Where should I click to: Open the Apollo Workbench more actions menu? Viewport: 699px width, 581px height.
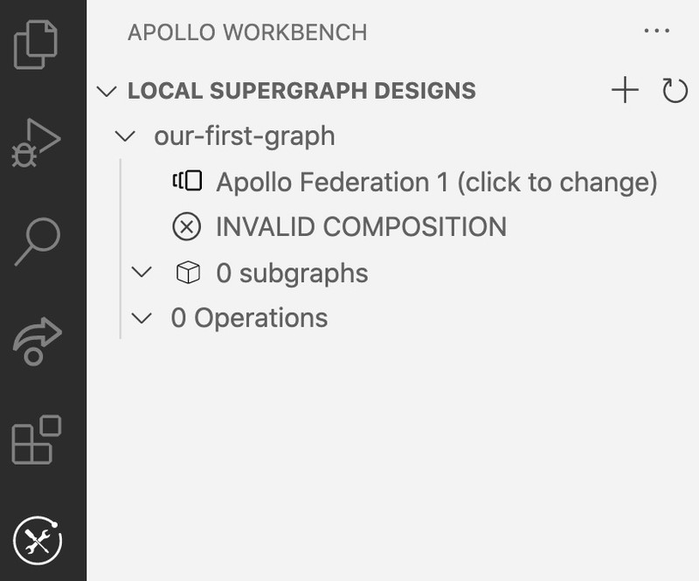[x=657, y=31]
